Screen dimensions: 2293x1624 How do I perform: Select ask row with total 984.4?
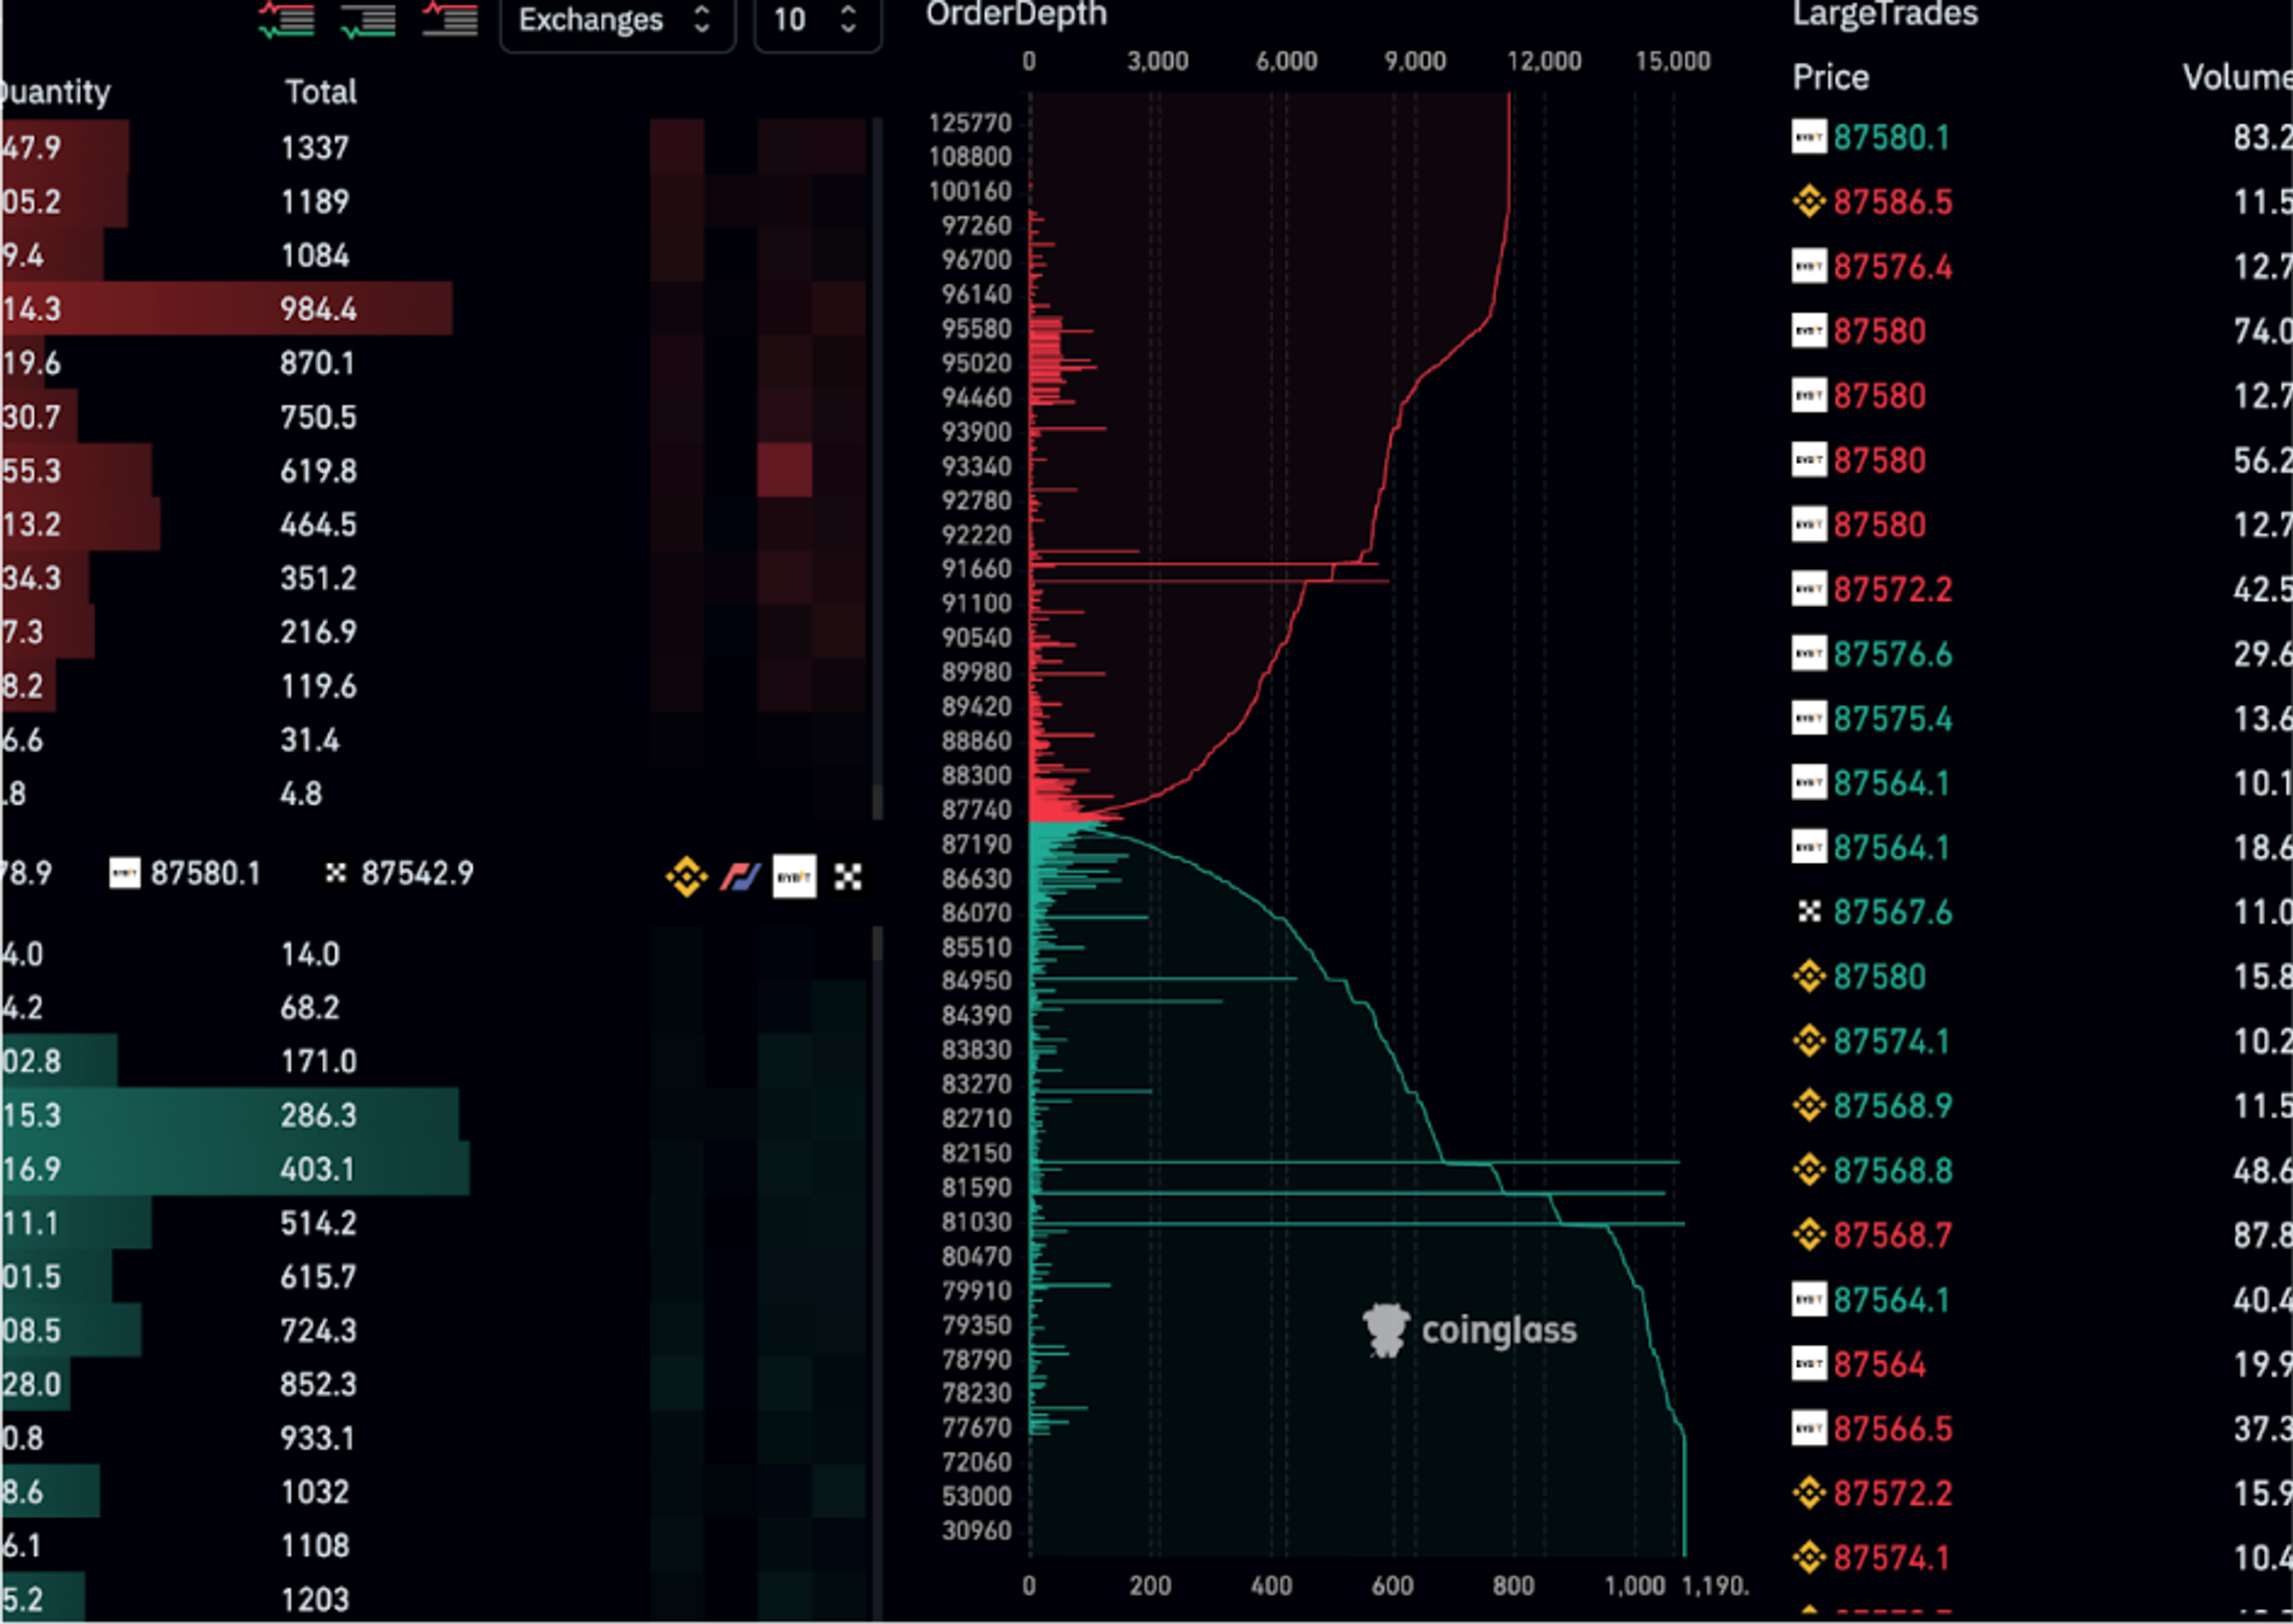click(x=226, y=309)
